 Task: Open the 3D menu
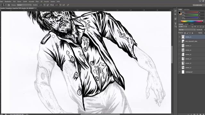(41, 2)
